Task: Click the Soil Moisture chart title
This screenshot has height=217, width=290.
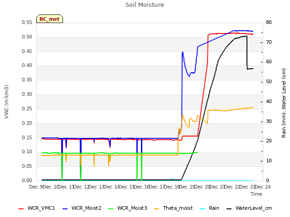Action: [x=145, y=5]
